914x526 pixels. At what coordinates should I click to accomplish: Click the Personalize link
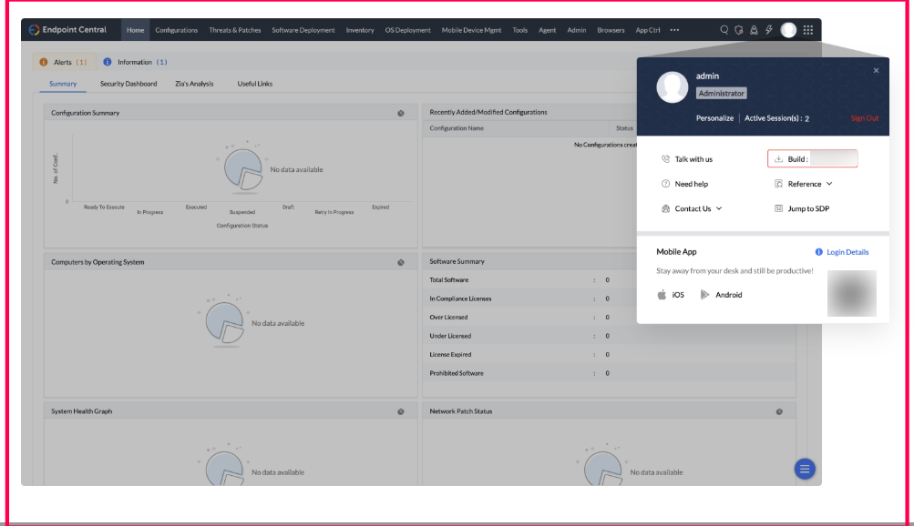(x=714, y=118)
